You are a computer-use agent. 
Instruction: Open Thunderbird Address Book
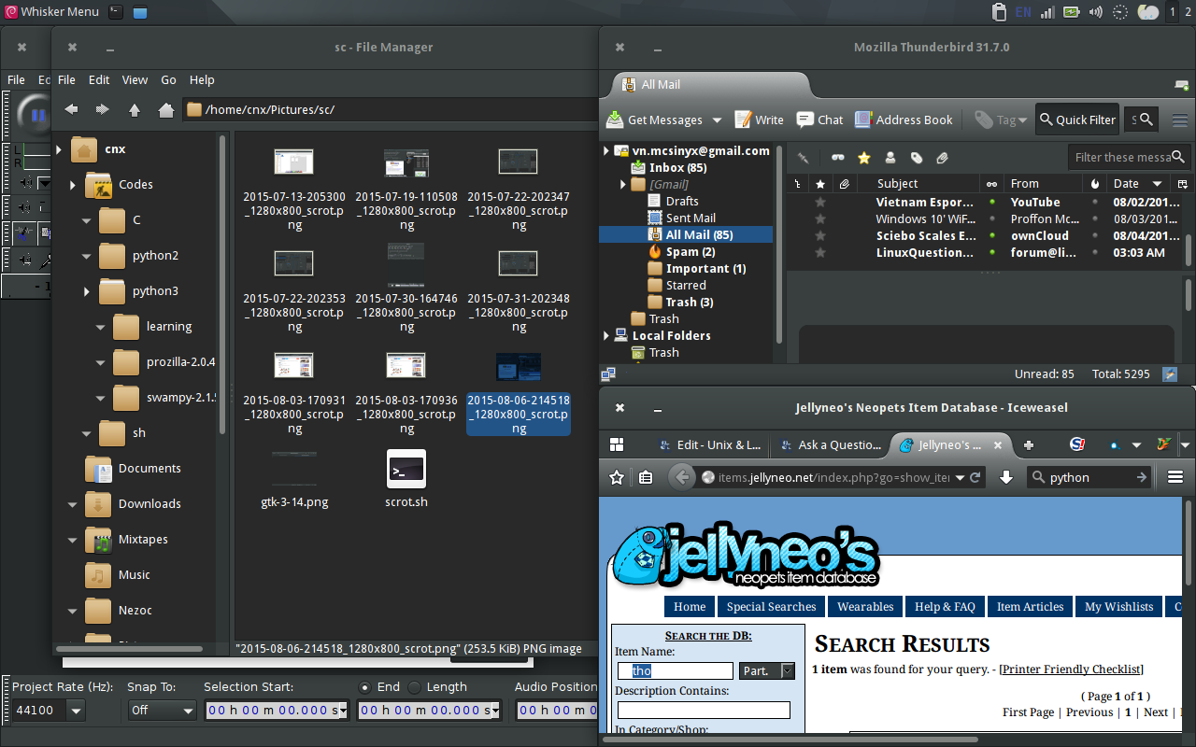tap(904, 120)
